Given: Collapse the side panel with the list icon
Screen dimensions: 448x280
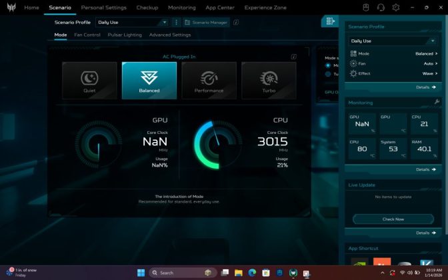Looking at the screenshot, I should click(329, 22).
